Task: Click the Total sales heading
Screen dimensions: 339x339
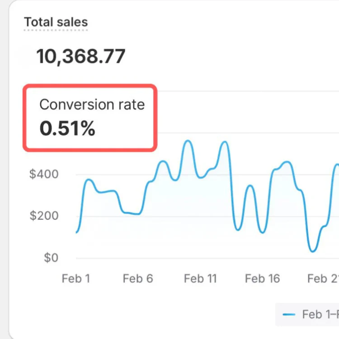Action: [56, 22]
